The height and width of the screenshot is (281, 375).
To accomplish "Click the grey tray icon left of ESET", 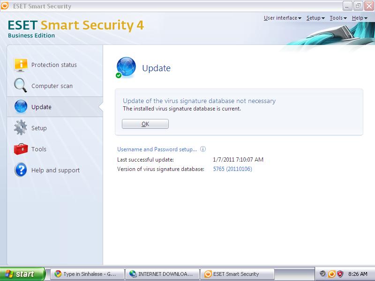I will coord(323,274).
